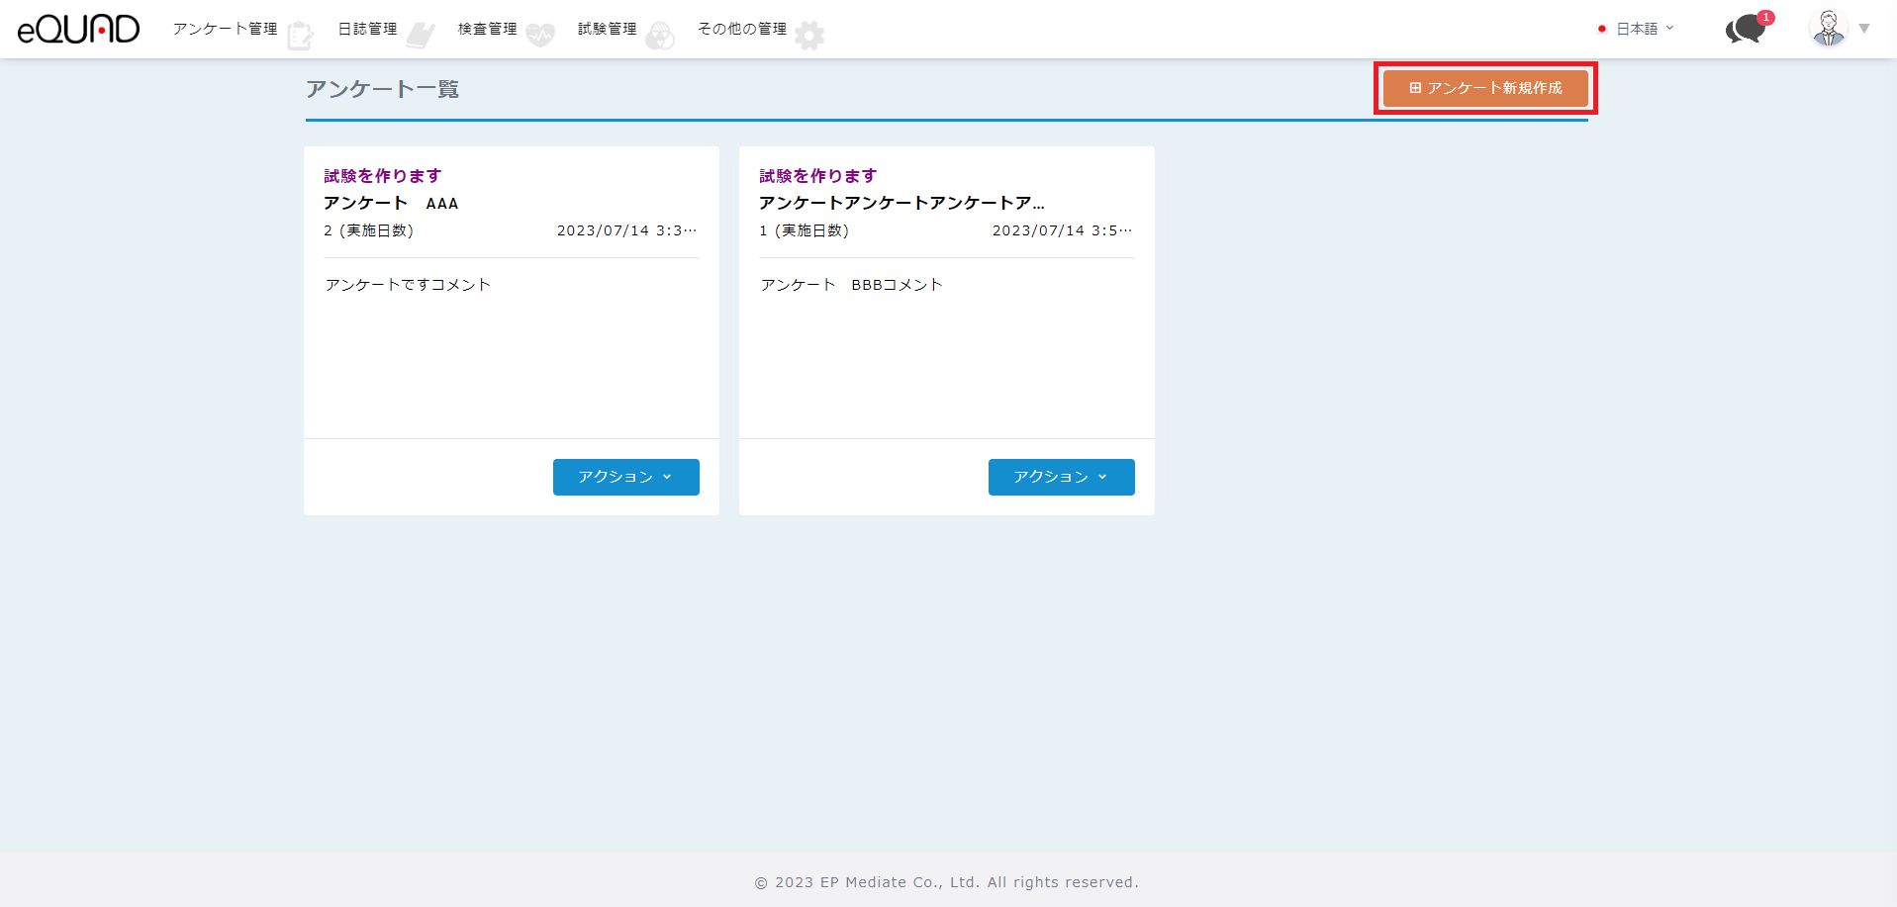The height and width of the screenshot is (907, 1897).
Task: Open the chat messages notification icon
Action: (1747, 29)
